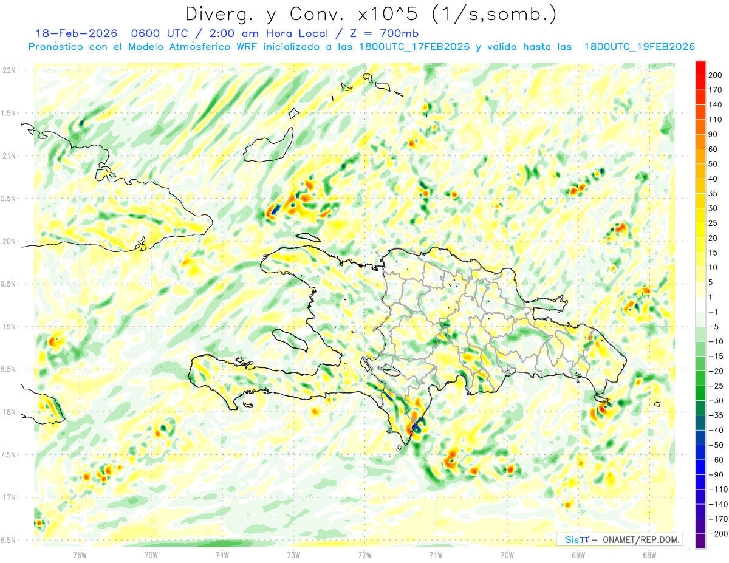This screenshot has height=563, width=729.
Task: Click the colorbar value '-50'
Action: point(716,445)
